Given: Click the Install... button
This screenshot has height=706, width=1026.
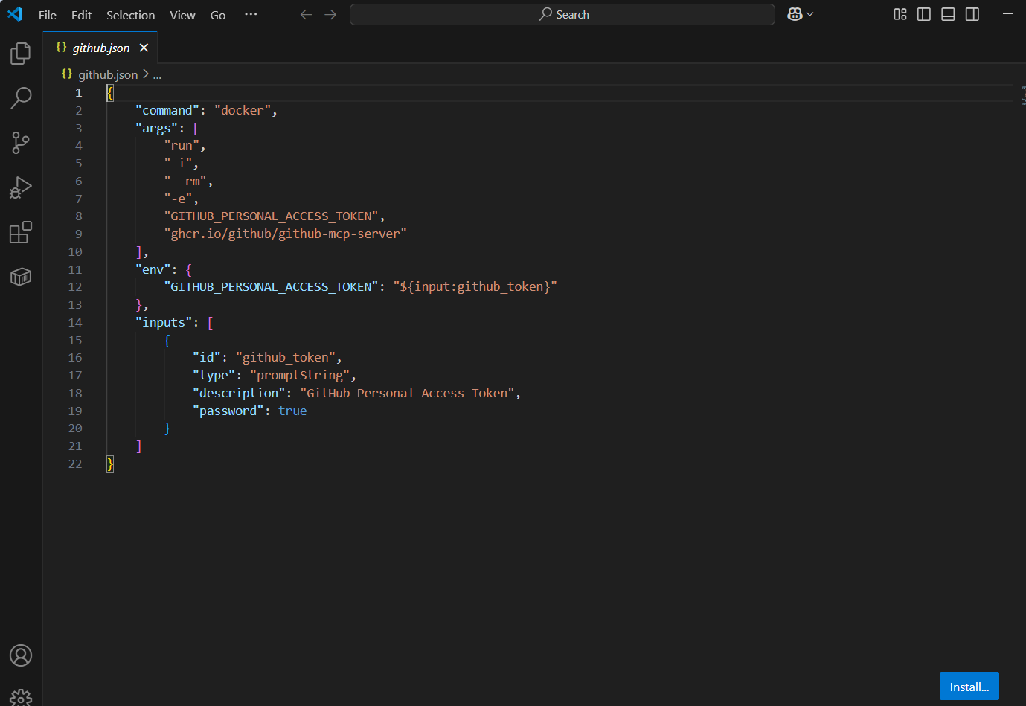Looking at the screenshot, I should [x=969, y=687].
